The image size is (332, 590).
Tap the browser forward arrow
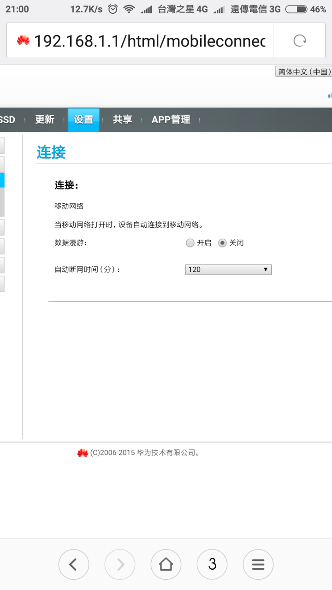(120, 564)
